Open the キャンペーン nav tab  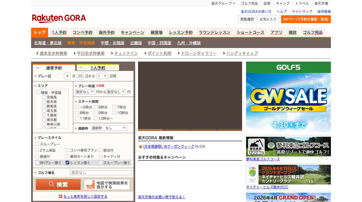(x=132, y=32)
